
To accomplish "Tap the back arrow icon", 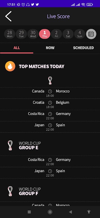I will tap(8, 16).
